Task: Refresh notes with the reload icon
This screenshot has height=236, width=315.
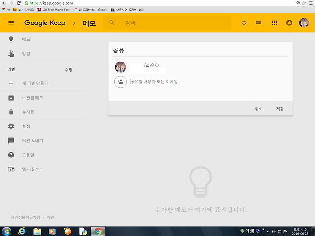Action: point(244,23)
